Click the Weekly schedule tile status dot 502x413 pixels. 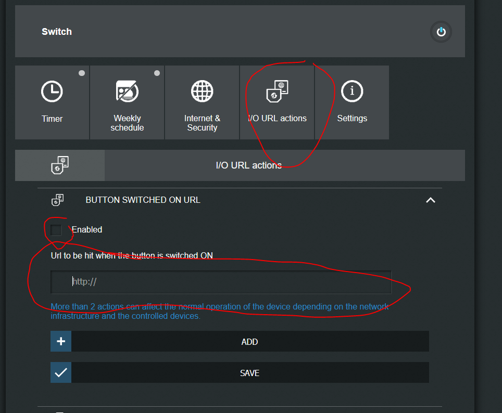[x=157, y=73]
